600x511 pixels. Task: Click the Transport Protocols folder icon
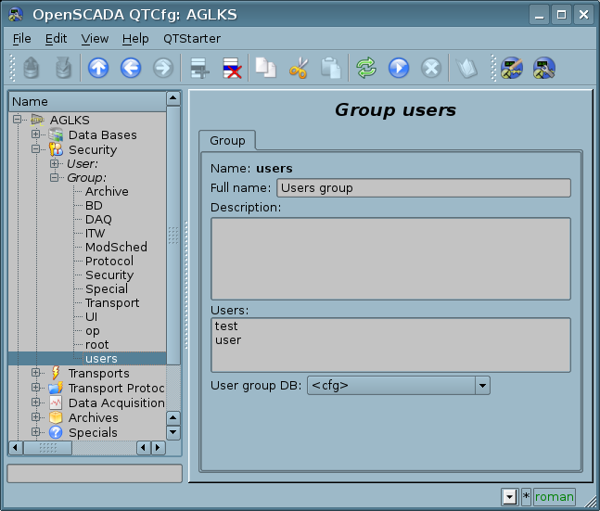coord(56,388)
